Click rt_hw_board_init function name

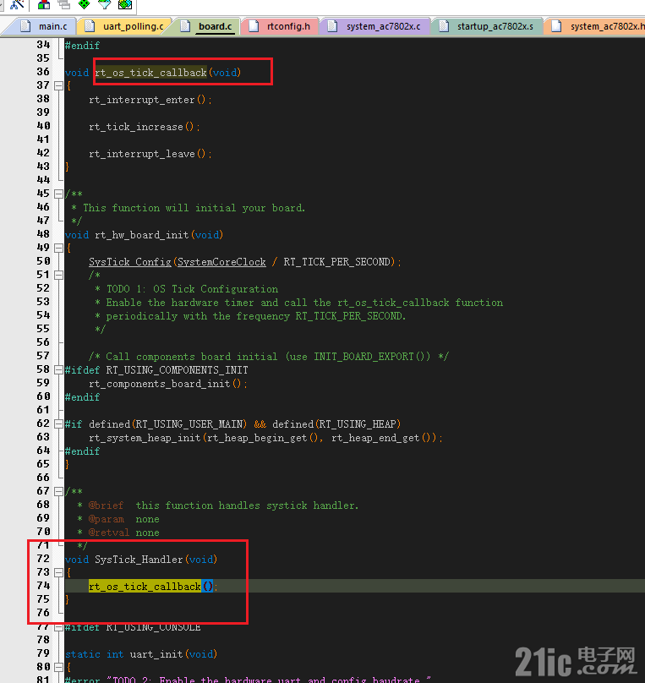pyautogui.click(x=141, y=235)
